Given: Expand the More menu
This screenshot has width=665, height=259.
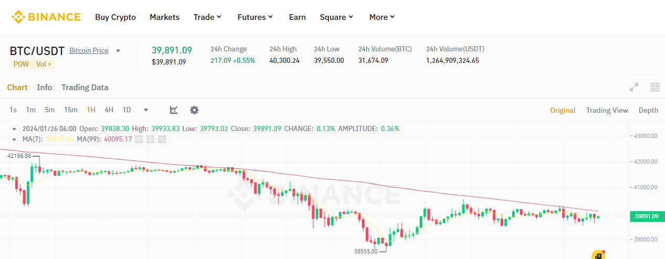Looking at the screenshot, I should click(382, 17).
